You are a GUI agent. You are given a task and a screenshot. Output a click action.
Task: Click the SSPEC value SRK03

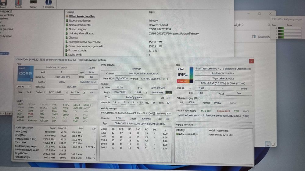point(62,82)
